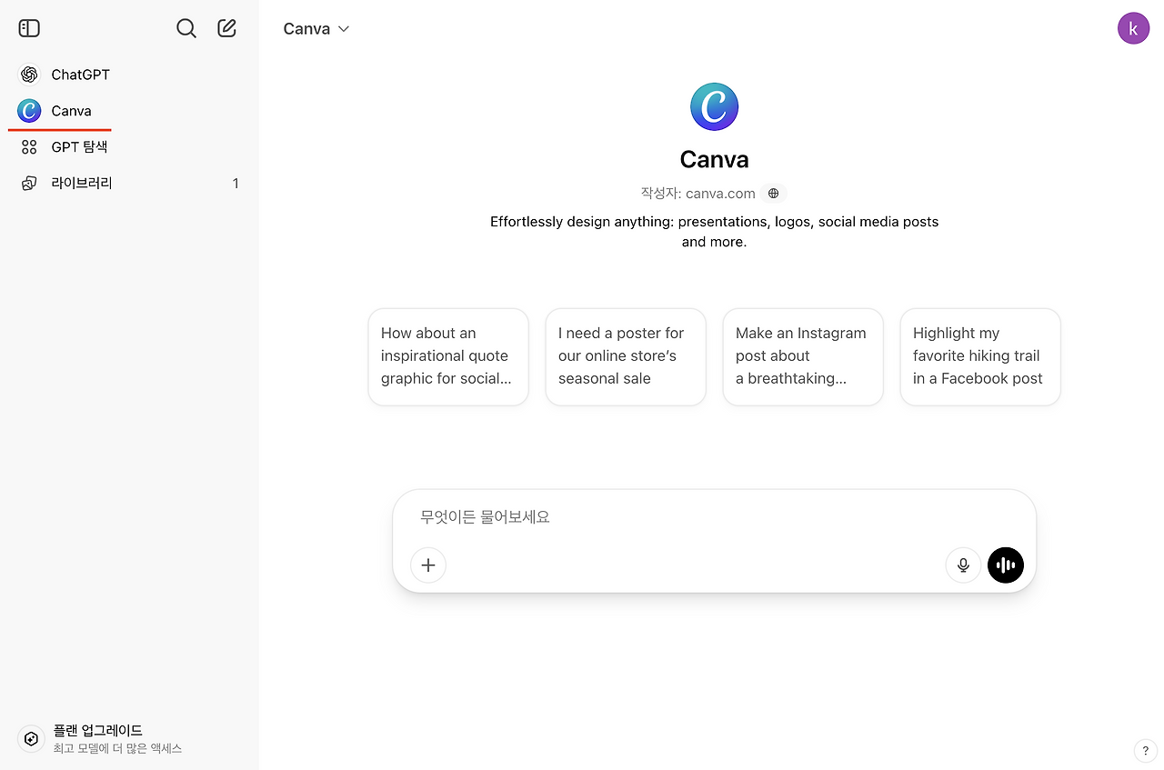1164x770 pixels.
Task: Click the microphone dictation icon
Action: [963, 565]
